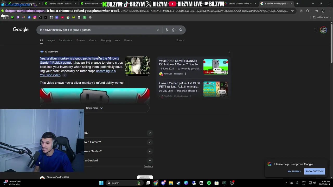Dismiss survey with NO, THANKS
This screenshot has width=333, height=187.
[x=294, y=171]
